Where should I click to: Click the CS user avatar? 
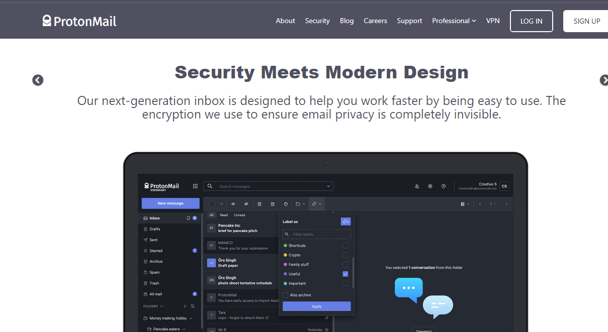(504, 186)
